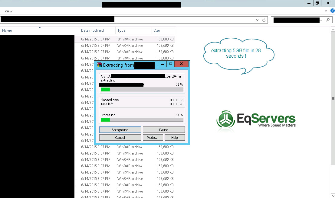
Task: Cancel the extraction process
Action: point(120,137)
